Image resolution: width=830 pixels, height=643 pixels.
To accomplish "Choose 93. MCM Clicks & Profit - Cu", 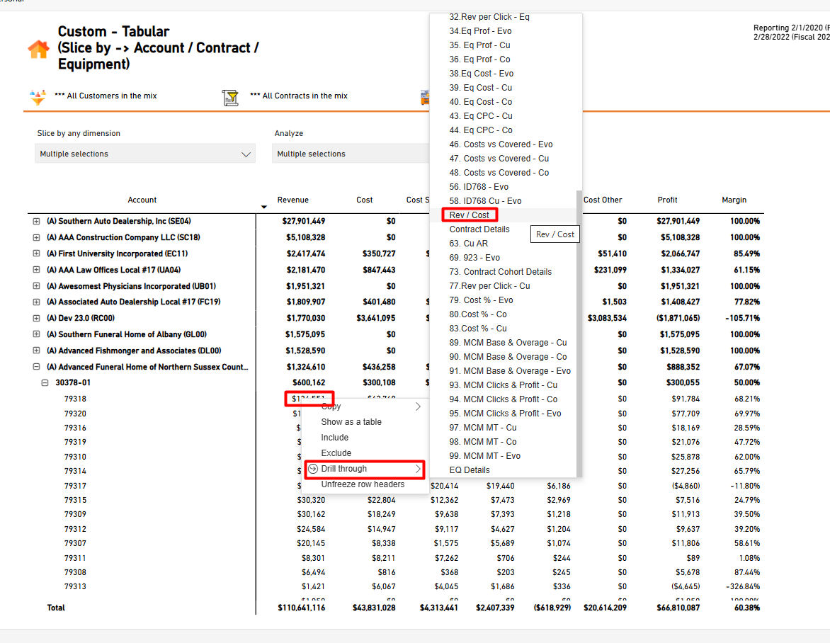I will click(504, 385).
